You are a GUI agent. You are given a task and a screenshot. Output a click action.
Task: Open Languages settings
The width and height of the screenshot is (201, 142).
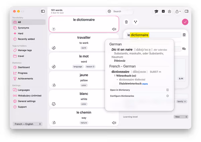(x=29, y=90)
